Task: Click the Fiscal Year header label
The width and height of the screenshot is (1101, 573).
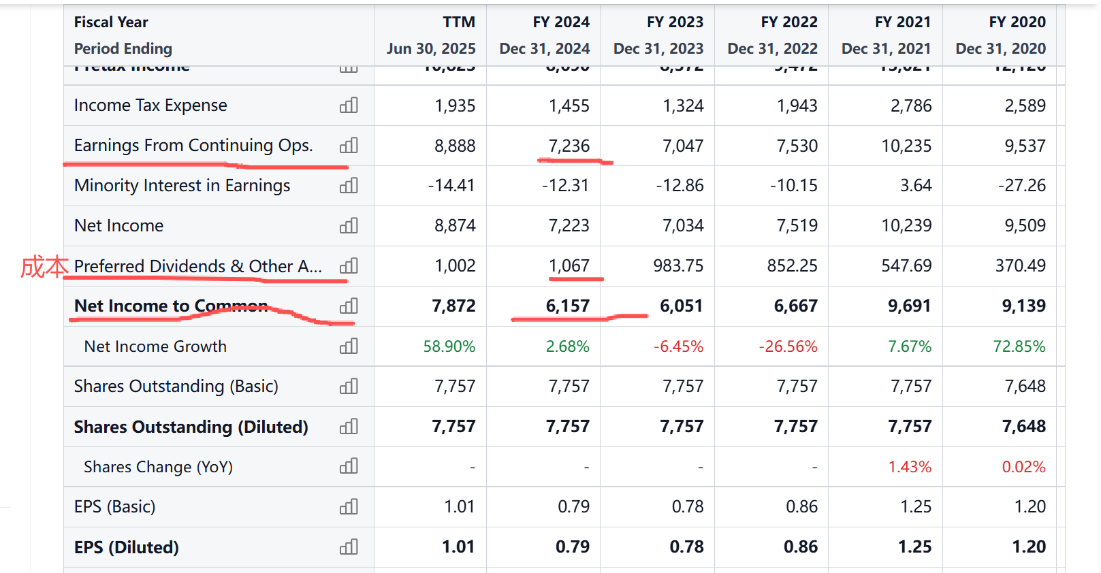Action: pyautogui.click(x=111, y=22)
